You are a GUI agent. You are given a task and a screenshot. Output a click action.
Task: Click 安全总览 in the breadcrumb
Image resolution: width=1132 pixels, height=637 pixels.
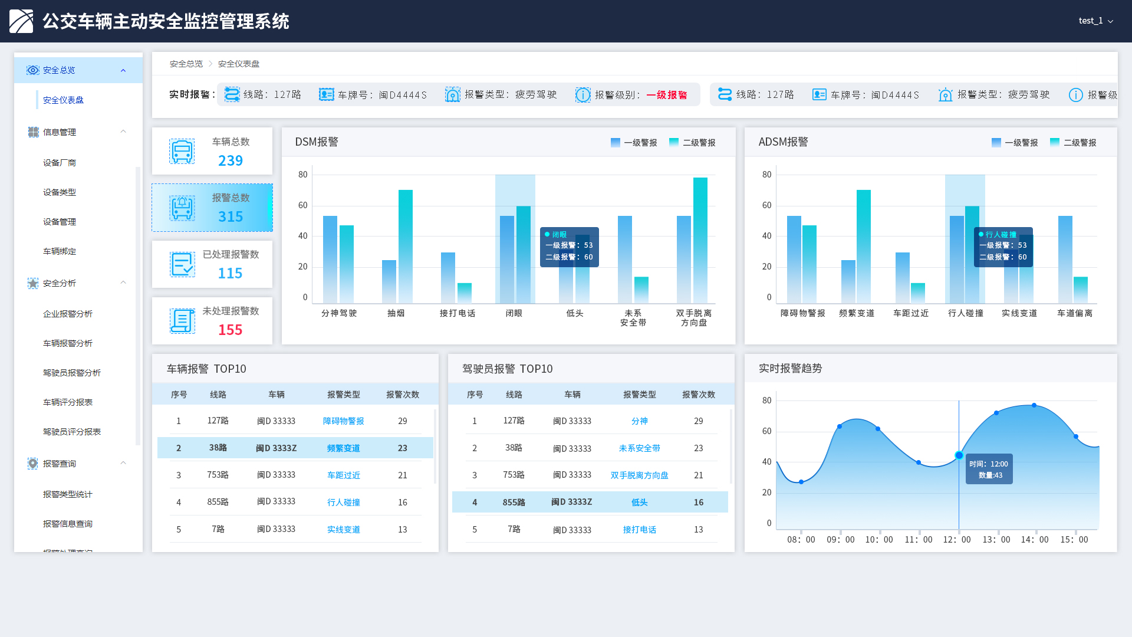[186, 64]
